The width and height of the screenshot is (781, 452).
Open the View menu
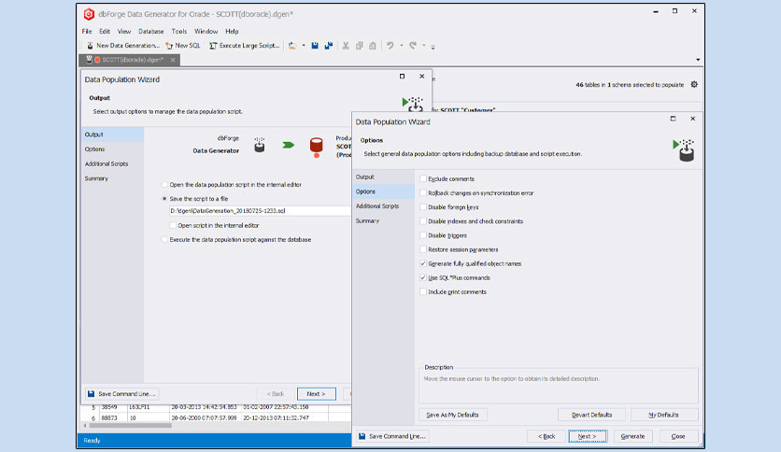pos(124,31)
